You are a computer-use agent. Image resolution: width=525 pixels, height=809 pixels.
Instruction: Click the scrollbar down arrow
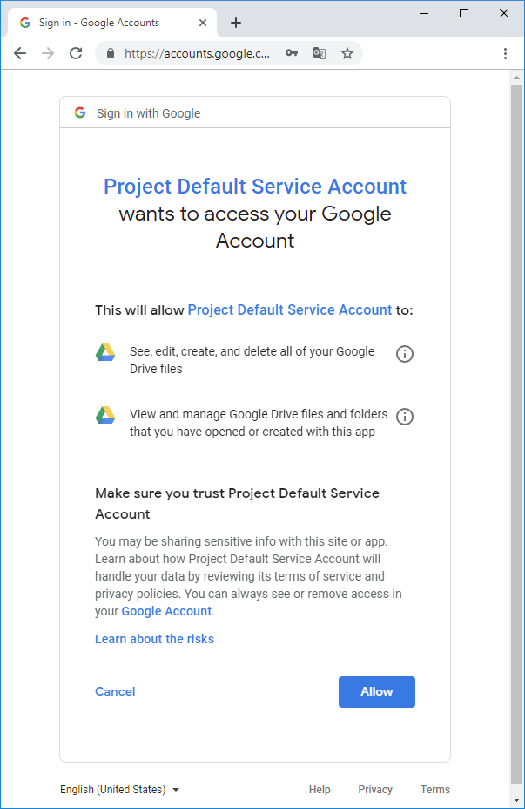[517, 801]
